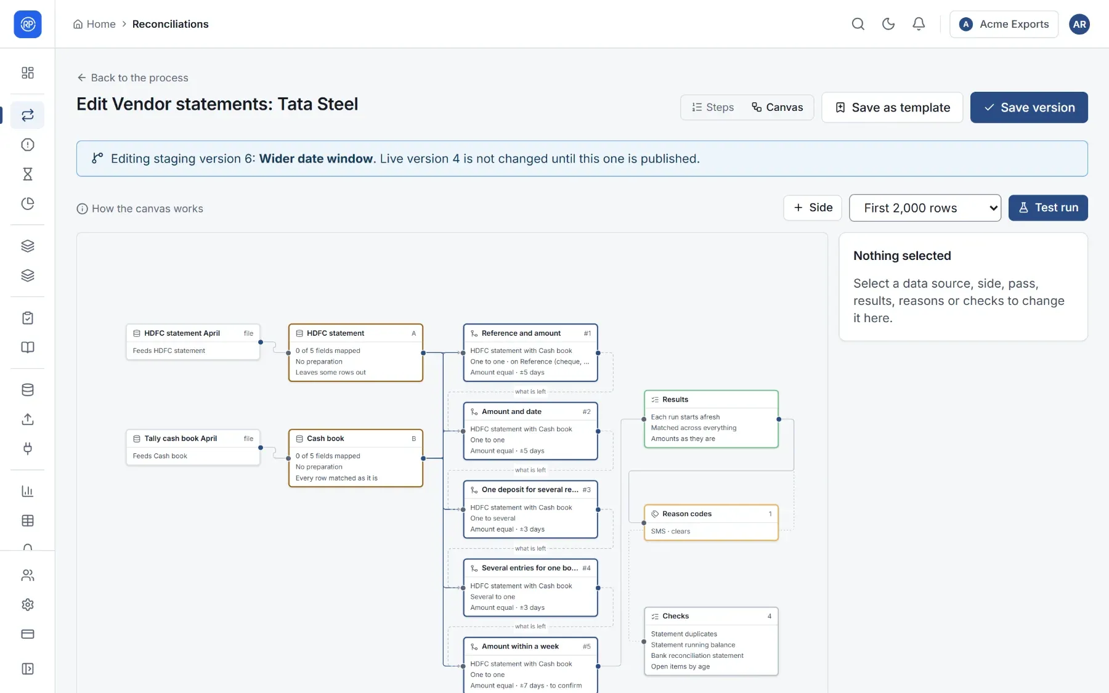
Task: Click the app logo in sidebar
Action: pos(28,24)
